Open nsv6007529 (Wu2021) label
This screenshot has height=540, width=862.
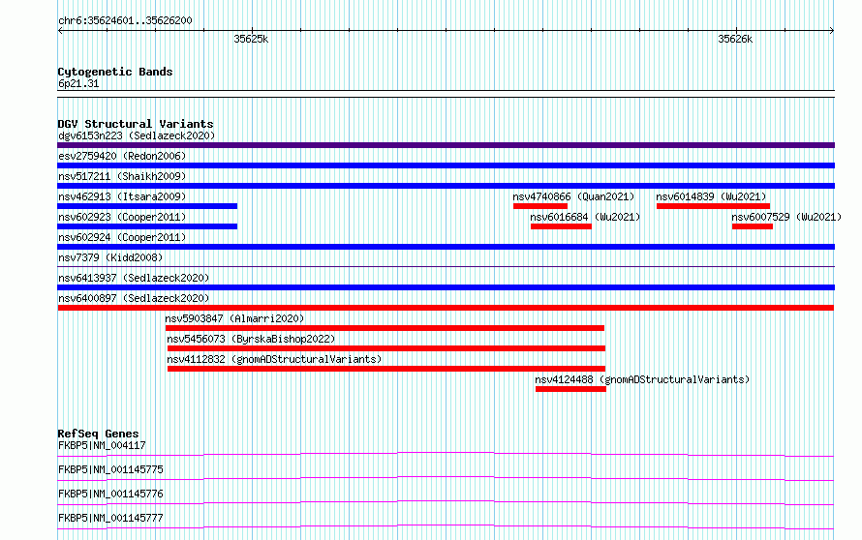pyautogui.click(x=786, y=217)
